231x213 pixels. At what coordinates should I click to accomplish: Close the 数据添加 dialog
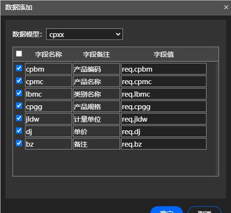point(226,7)
